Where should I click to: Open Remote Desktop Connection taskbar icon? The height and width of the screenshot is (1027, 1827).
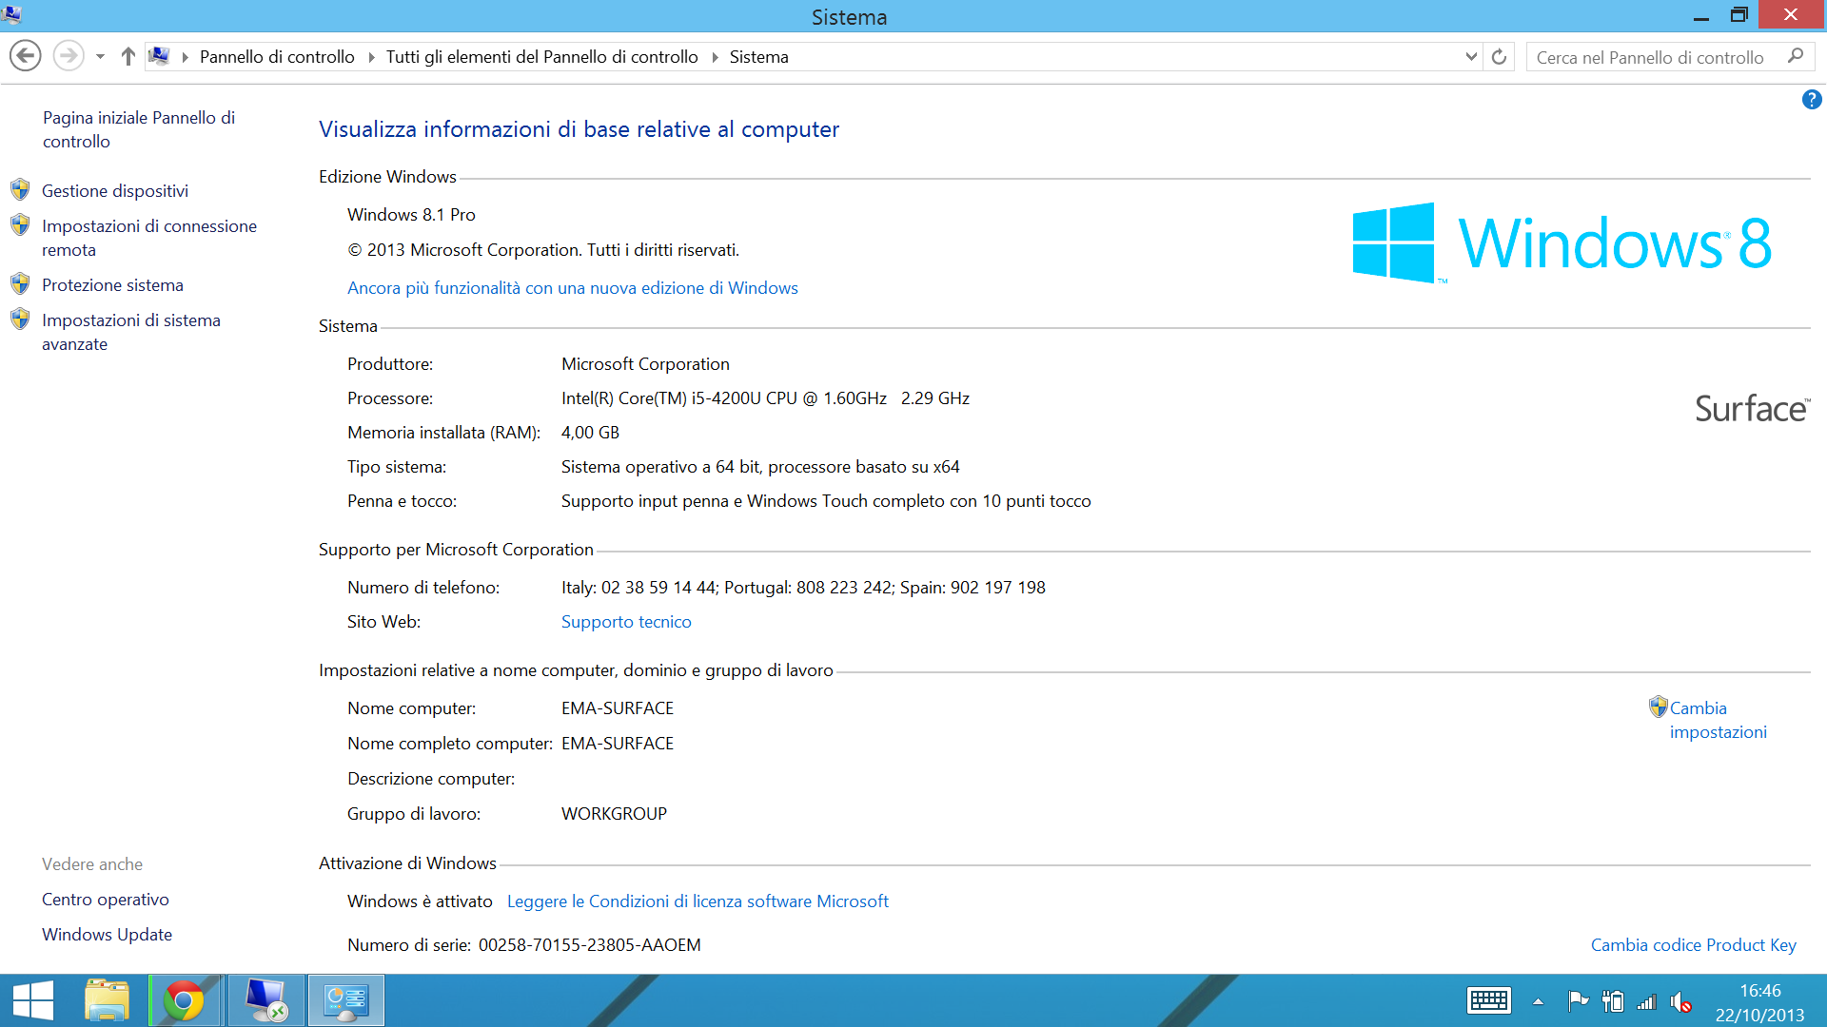[265, 1000]
